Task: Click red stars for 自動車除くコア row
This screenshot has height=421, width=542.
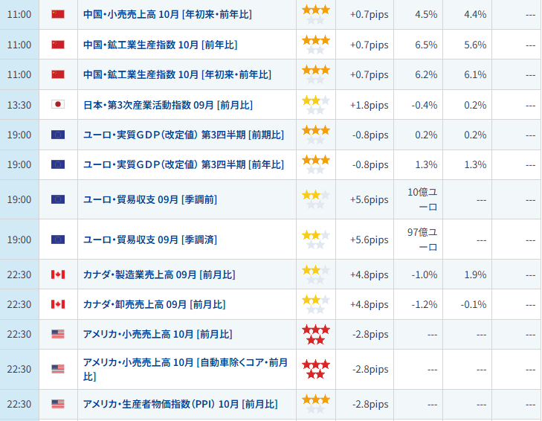Action: coord(316,370)
